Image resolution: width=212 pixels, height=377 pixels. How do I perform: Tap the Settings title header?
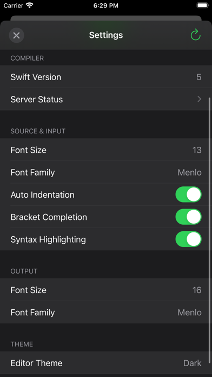coord(106,35)
